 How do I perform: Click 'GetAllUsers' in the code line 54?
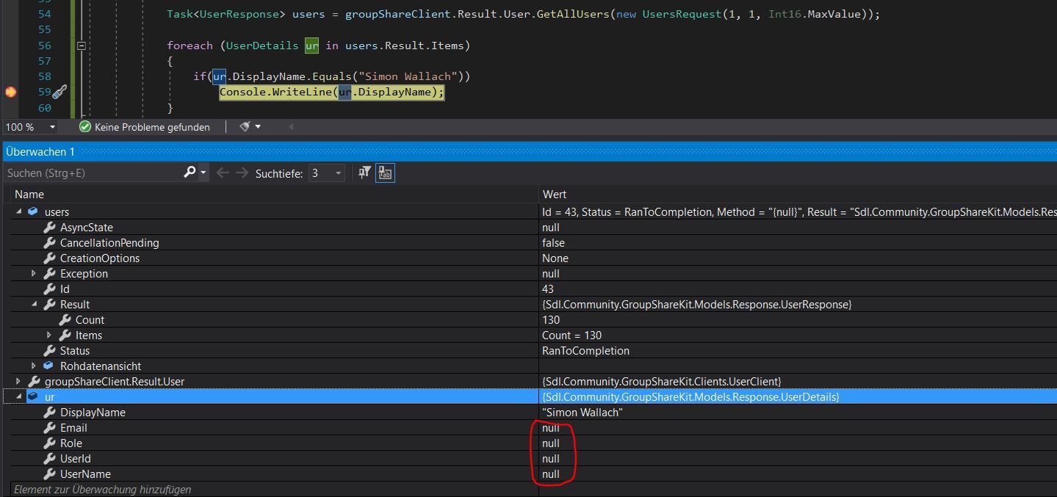click(573, 14)
